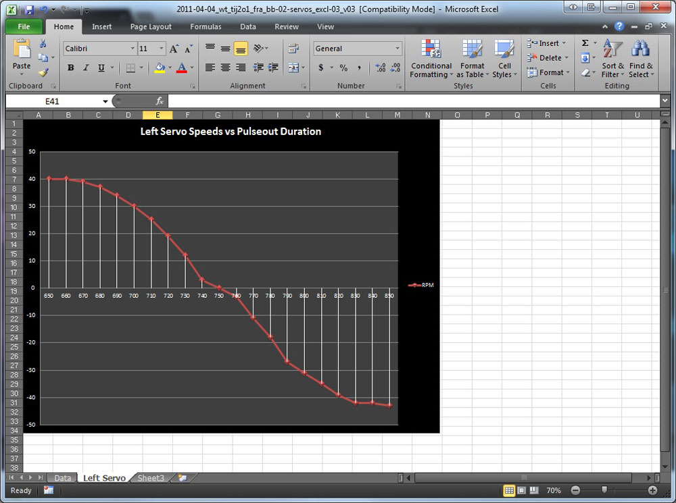Toggle Middle Align for cells
Image resolution: width=676 pixels, height=503 pixels.
tap(226, 48)
